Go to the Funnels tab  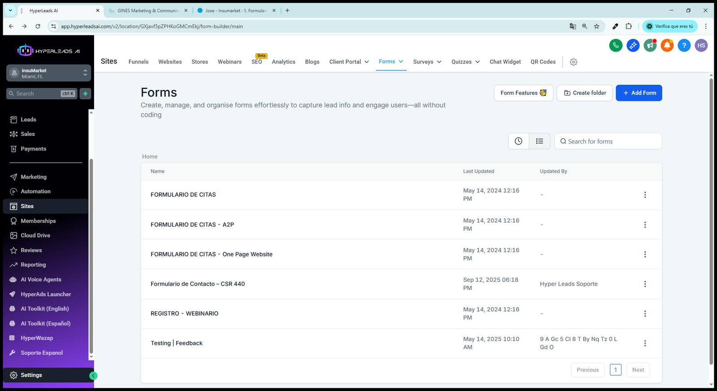pos(138,62)
